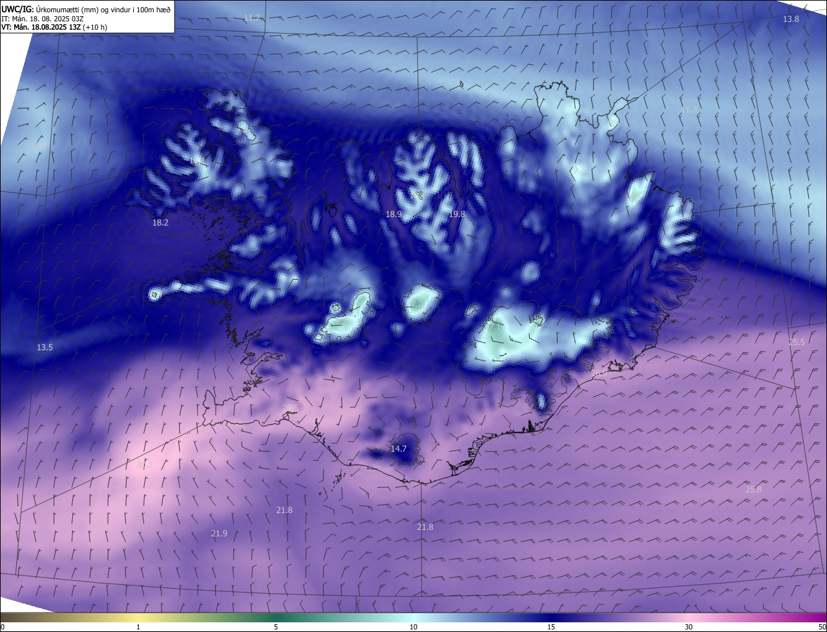Click the color scale tick labeled 5
Viewport: 827px width, 632px height.
[276, 627]
